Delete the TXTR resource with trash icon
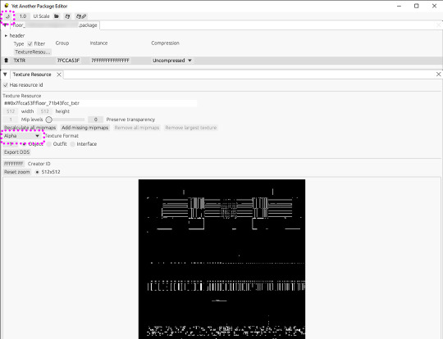Viewport: 443px width, 339px height. pos(7,61)
